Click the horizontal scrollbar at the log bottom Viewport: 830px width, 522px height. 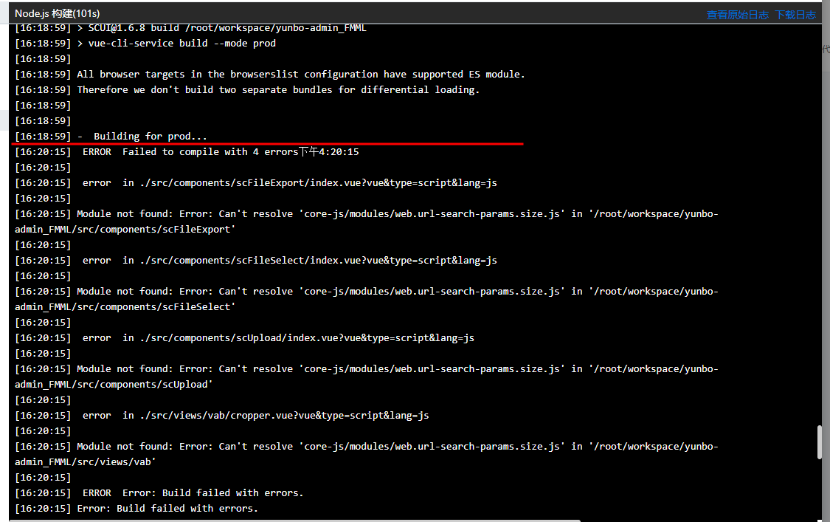(295, 521)
